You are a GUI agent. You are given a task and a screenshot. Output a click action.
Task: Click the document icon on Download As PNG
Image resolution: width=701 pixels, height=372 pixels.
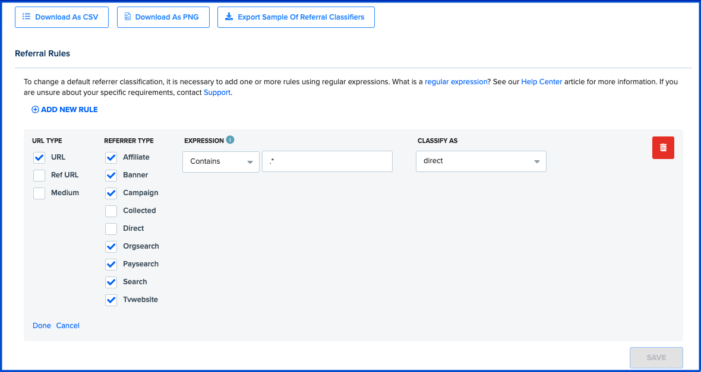tap(127, 17)
